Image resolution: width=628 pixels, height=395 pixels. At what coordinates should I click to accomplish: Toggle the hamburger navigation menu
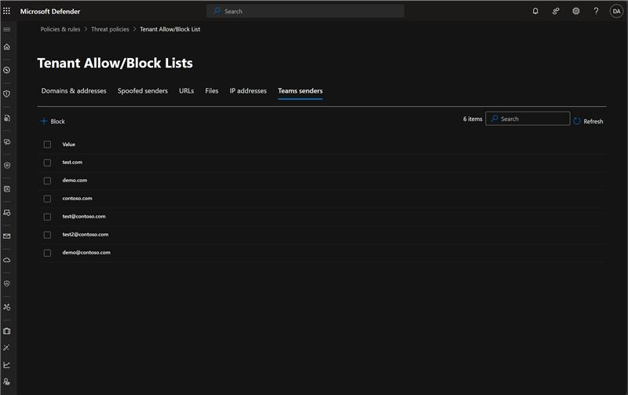click(x=7, y=29)
